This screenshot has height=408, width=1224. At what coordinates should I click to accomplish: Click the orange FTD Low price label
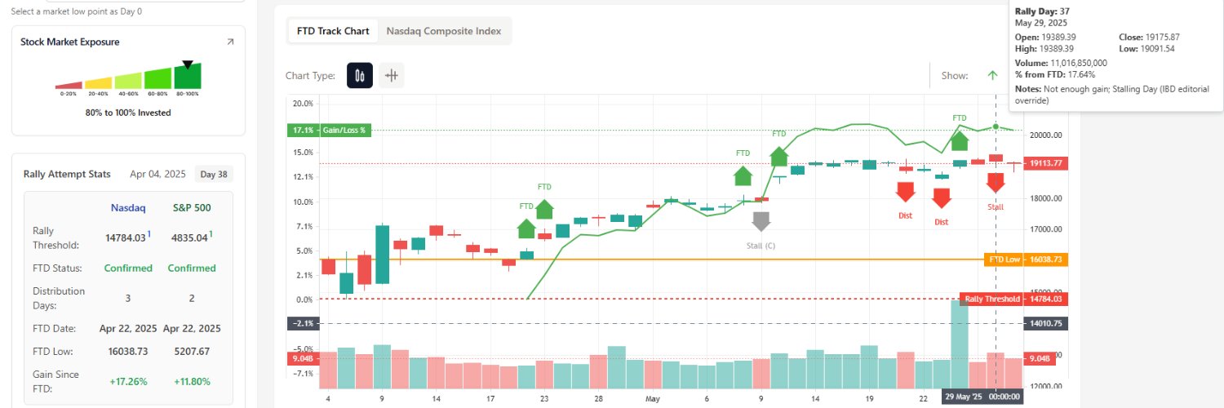point(1015,259)
